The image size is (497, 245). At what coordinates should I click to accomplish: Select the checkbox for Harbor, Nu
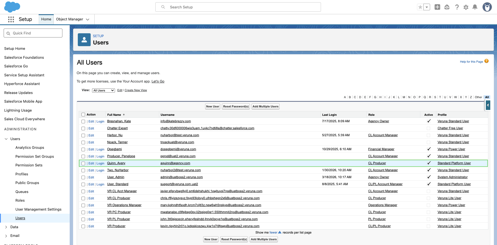coord(83,135)
